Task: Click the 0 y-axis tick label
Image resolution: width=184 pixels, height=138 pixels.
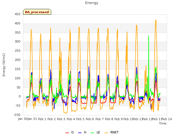Action: [20, 97]
